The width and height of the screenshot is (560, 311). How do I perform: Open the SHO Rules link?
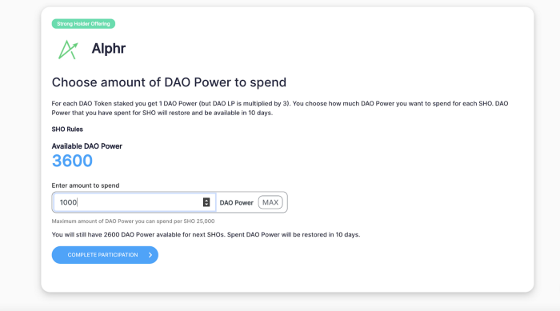[x=67, y=130]
